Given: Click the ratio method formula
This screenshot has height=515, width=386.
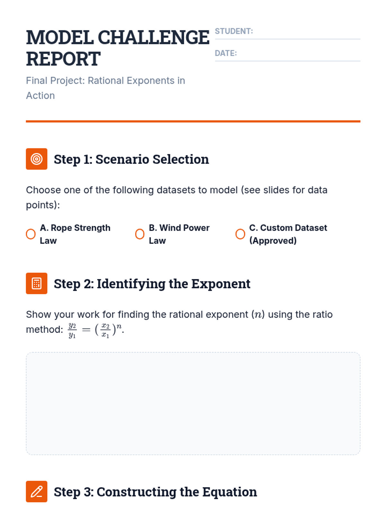Looking at the screenshot, I should click(96, 330).
